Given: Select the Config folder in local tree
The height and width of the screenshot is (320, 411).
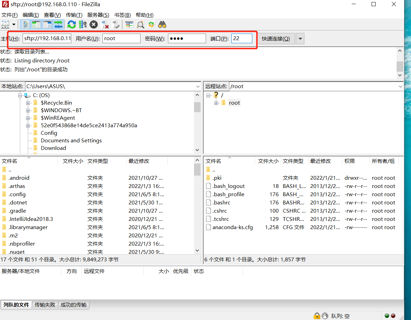Looking at the screenshot, I should point(49,133).
